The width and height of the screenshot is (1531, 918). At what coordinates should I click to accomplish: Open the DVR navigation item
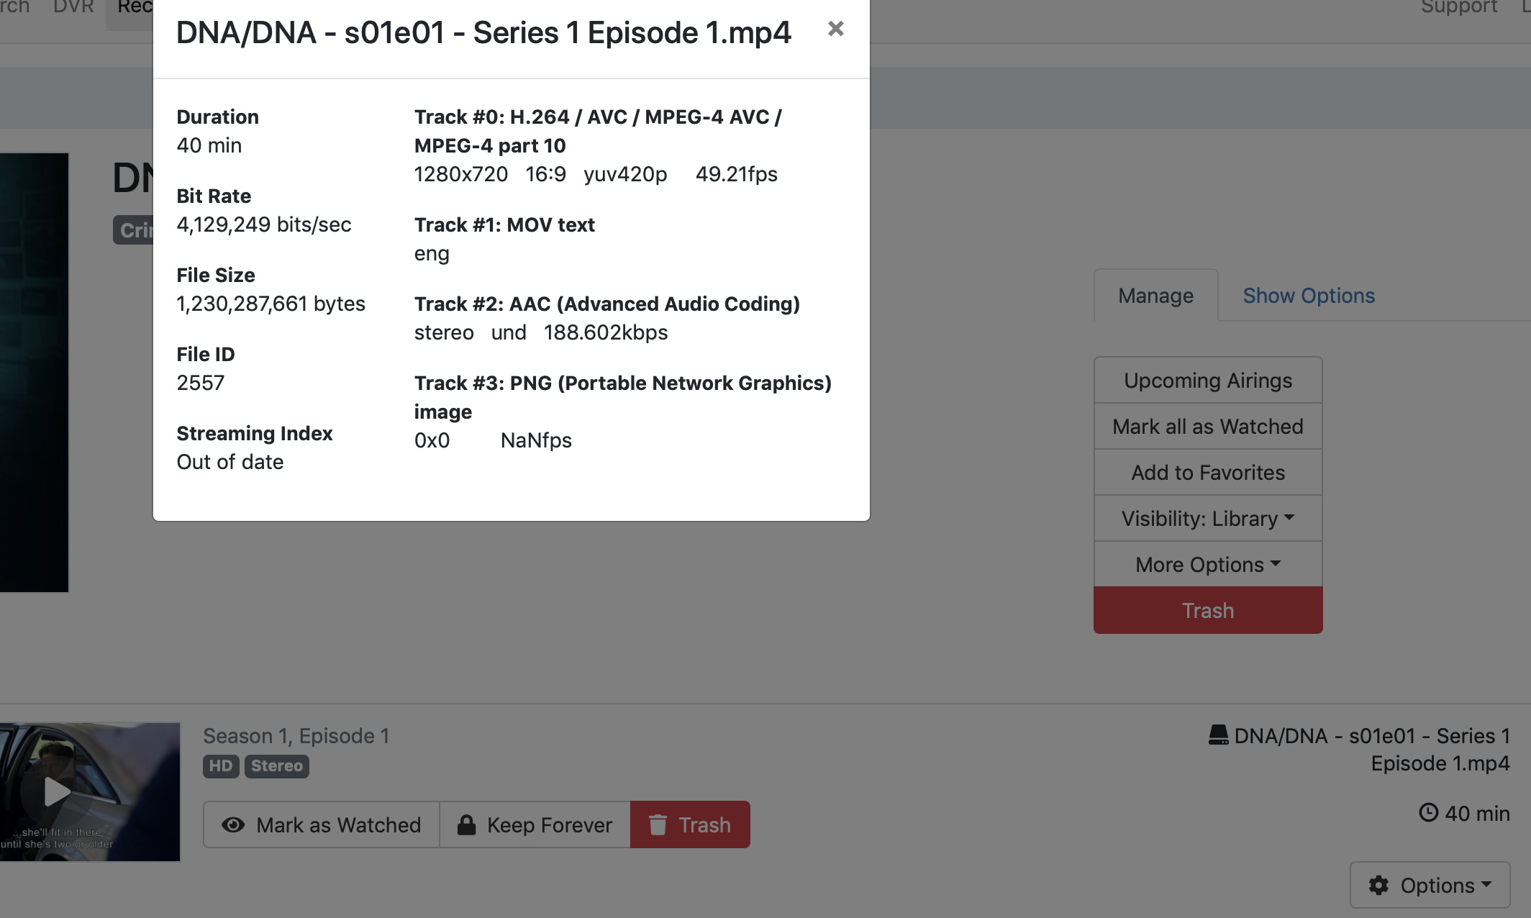click(73, 7)
